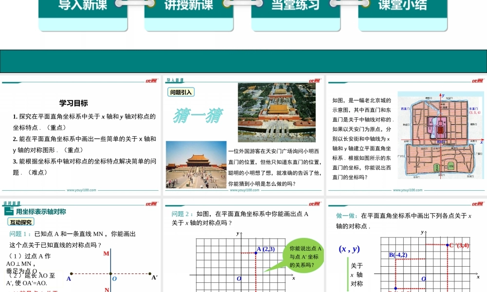Click green square icon beside 用坐标表示轴对称
The image size is (487, 292).
tap(8, 211)
